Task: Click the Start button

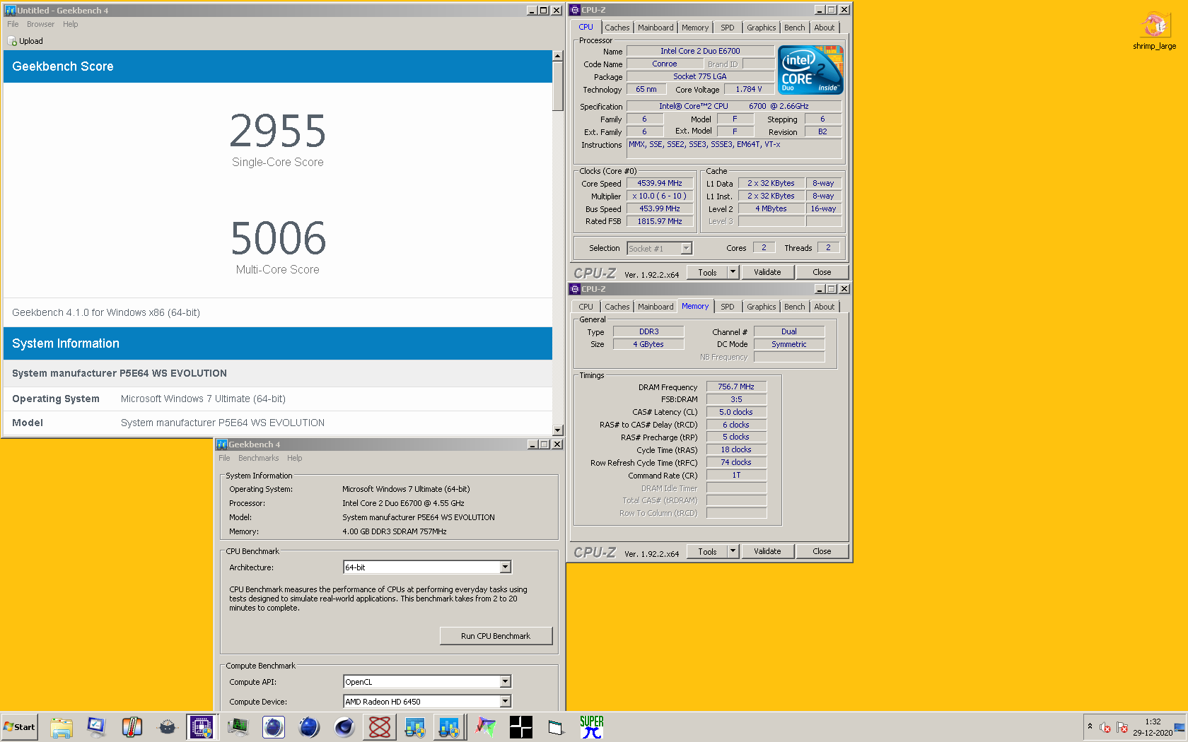Action: coord(20,727)
